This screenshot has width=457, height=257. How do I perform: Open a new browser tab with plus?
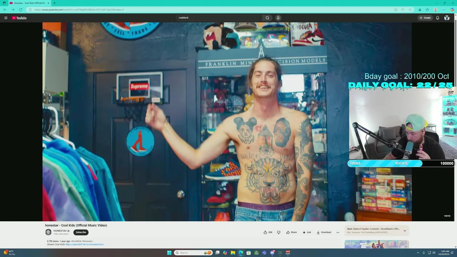tap(54, 3)
